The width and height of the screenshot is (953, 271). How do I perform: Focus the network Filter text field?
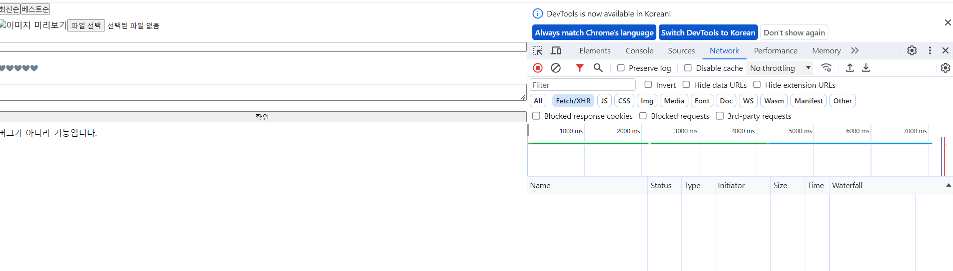click(583, 85)
